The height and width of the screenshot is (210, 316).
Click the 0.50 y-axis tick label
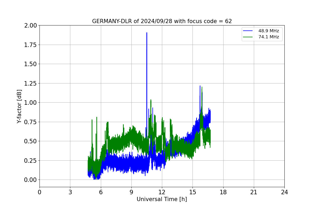tap(30, 141)
